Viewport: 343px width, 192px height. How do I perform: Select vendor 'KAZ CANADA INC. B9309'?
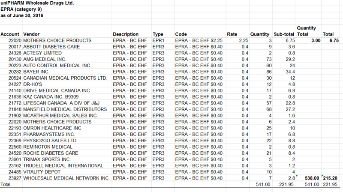tap(51, 97)
